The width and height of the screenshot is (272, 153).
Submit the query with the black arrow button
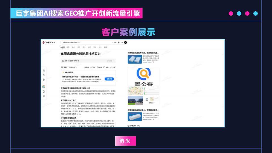tap(126, 42)
